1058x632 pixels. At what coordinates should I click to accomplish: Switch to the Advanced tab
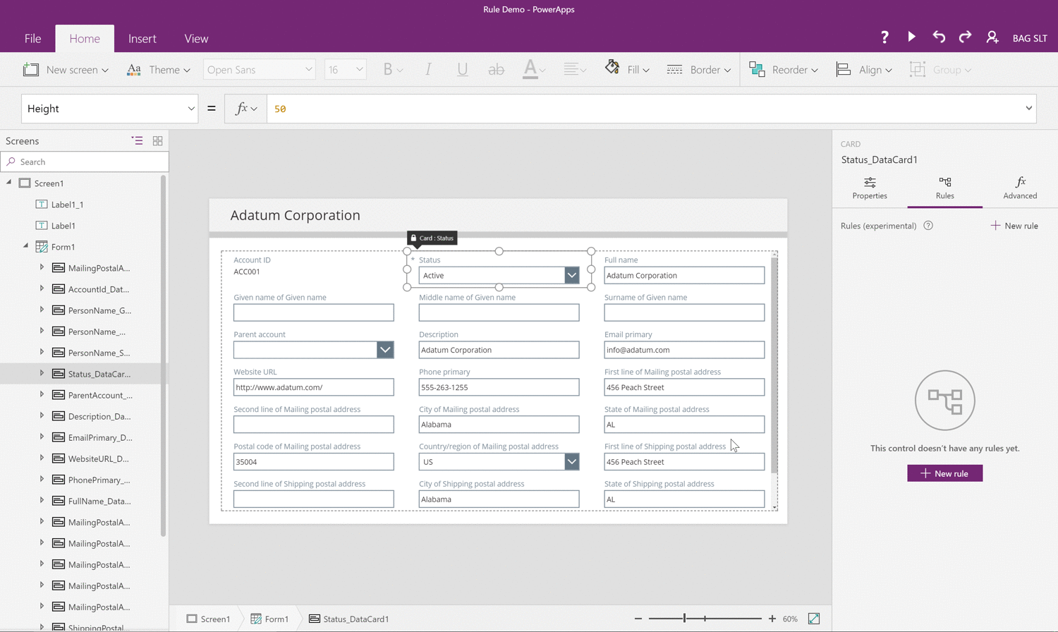1019,188
